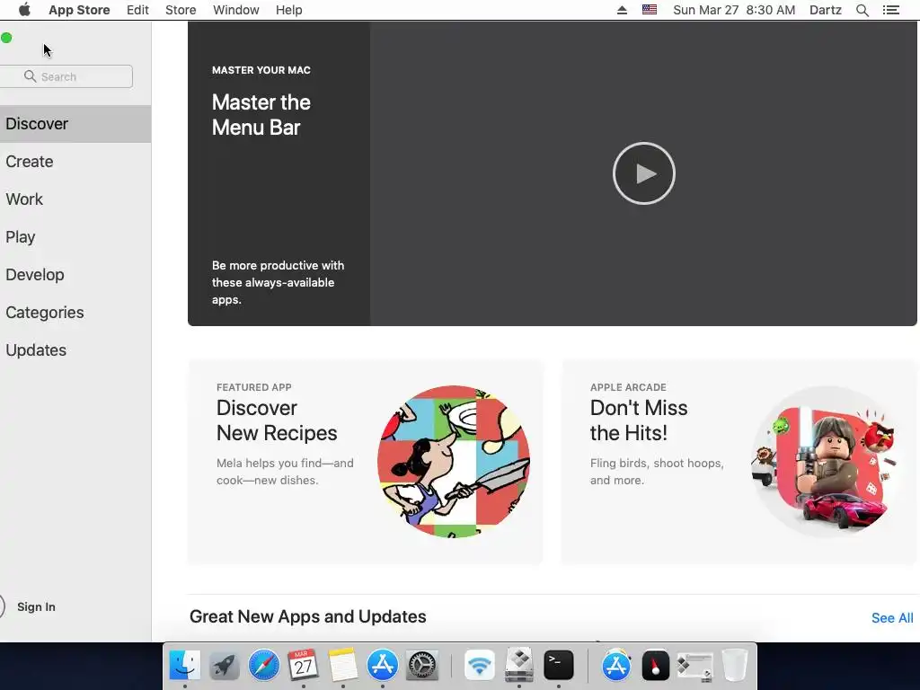The height and width of the screenshot is (690, 920).
Task: Open the Don't Miss the Hits card
Action: tap(740, 463)
